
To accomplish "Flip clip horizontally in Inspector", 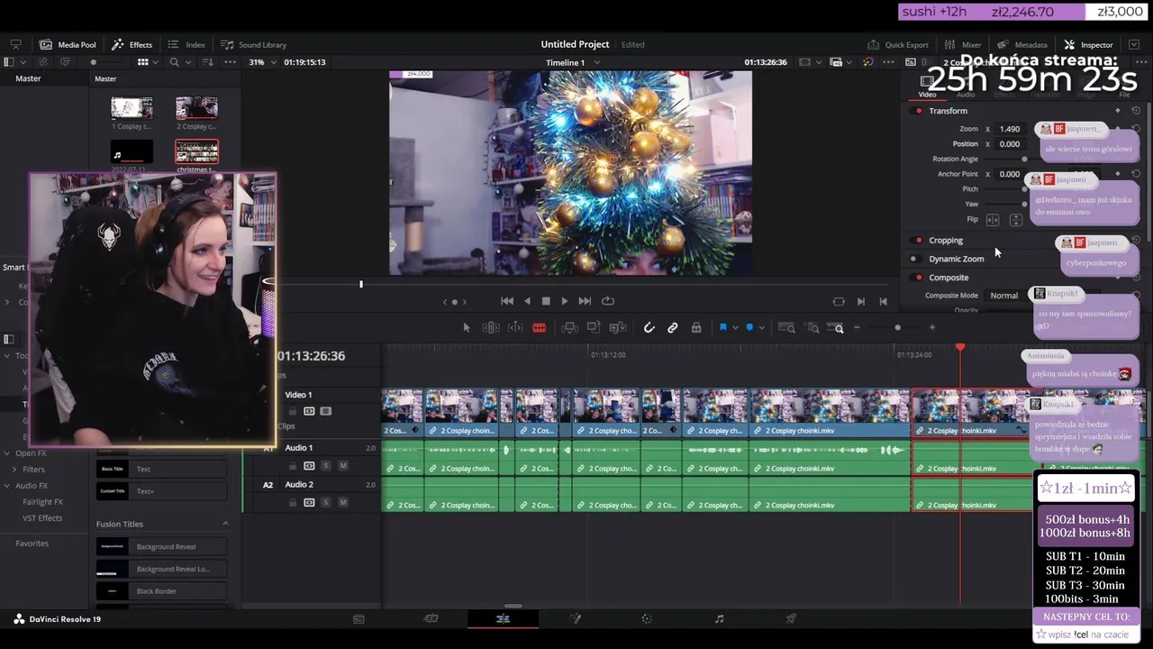I will (993, 220).
